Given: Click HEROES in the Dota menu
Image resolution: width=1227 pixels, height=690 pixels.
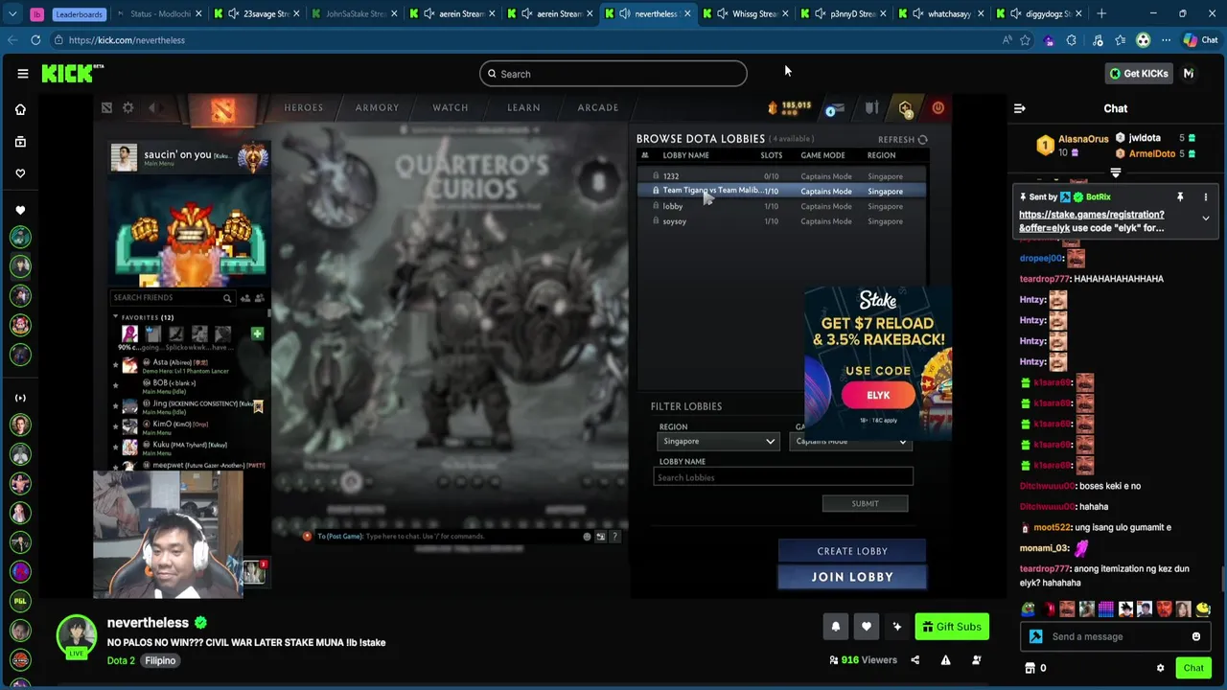Looking at the screenshot, I should [x=304, y=107].
